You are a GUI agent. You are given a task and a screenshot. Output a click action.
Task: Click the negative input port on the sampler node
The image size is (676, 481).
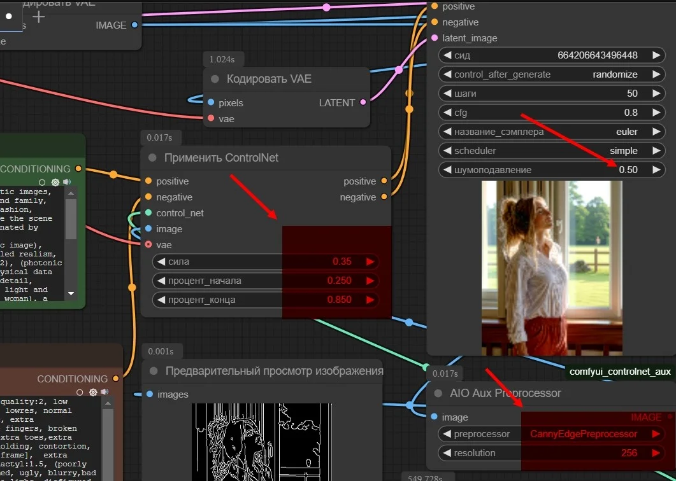click(x=435, y=22)
